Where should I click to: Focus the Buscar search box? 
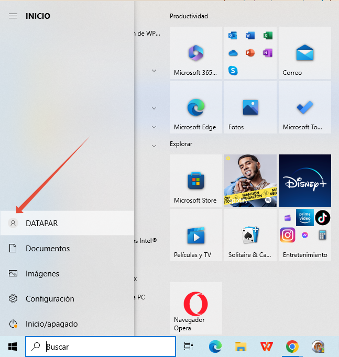tap(101, 347)
